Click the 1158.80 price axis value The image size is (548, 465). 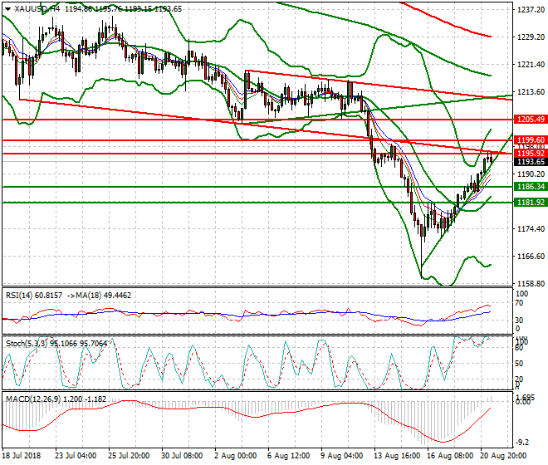coord(531,283)
